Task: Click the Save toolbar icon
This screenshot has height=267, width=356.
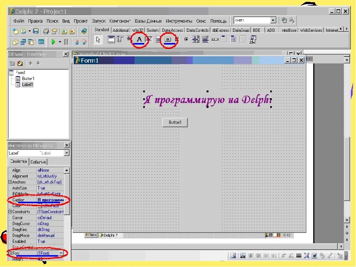Action: click(36, 31)
